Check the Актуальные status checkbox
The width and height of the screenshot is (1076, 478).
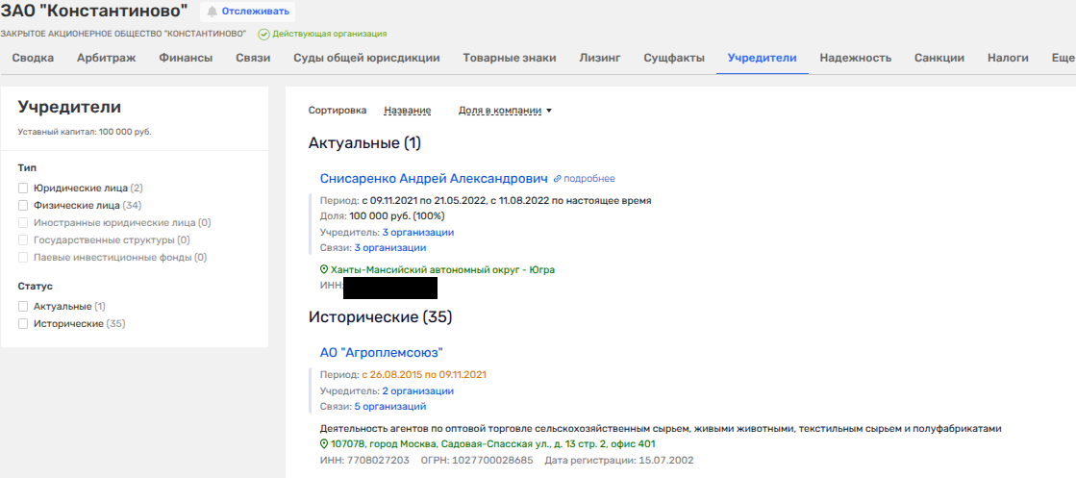tap(24, 307)
